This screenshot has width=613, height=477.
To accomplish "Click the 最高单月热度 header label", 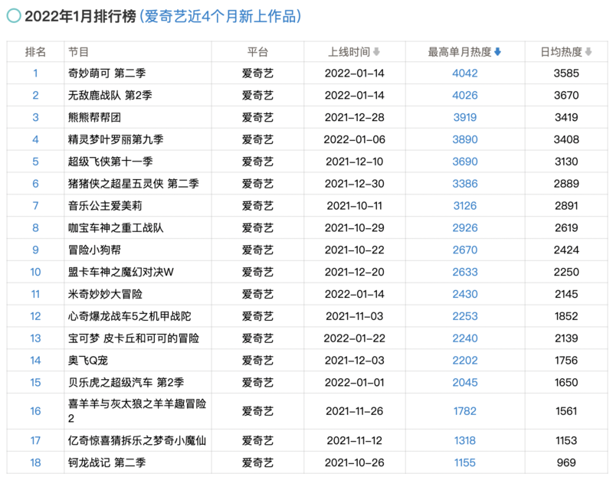I will coord(459,51).
